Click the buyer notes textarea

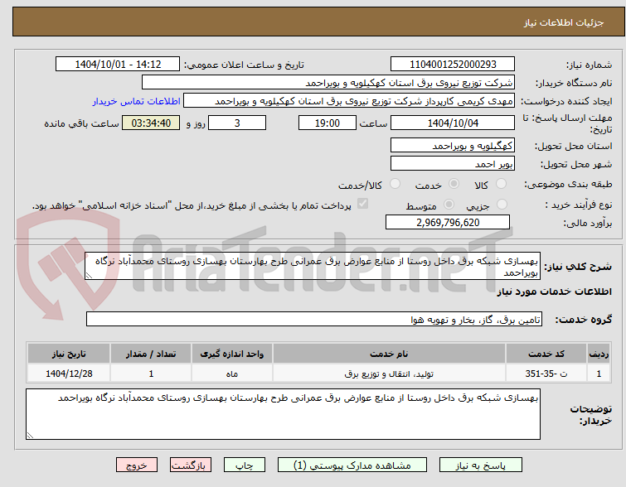(283, 414)
